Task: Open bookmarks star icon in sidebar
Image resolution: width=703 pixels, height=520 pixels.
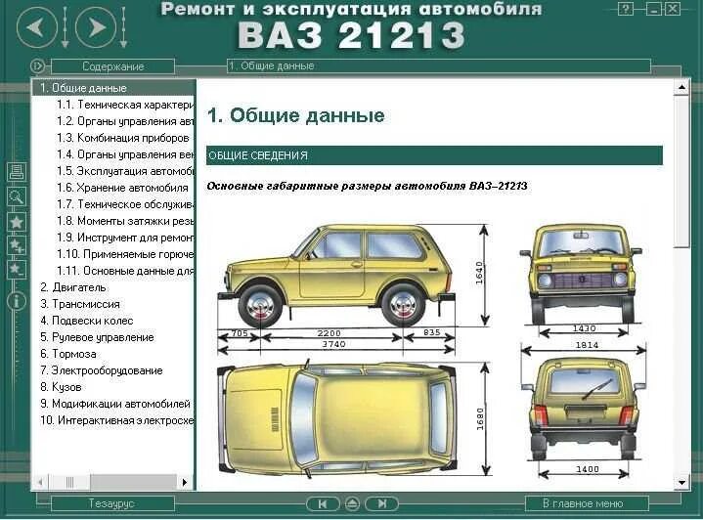Action: (17, 222)
